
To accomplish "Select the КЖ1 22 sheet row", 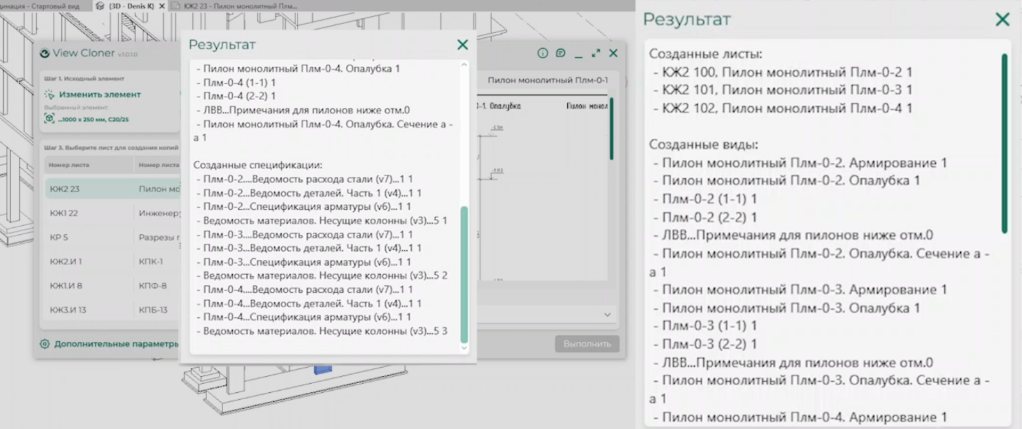I will (x=64, y=213).
